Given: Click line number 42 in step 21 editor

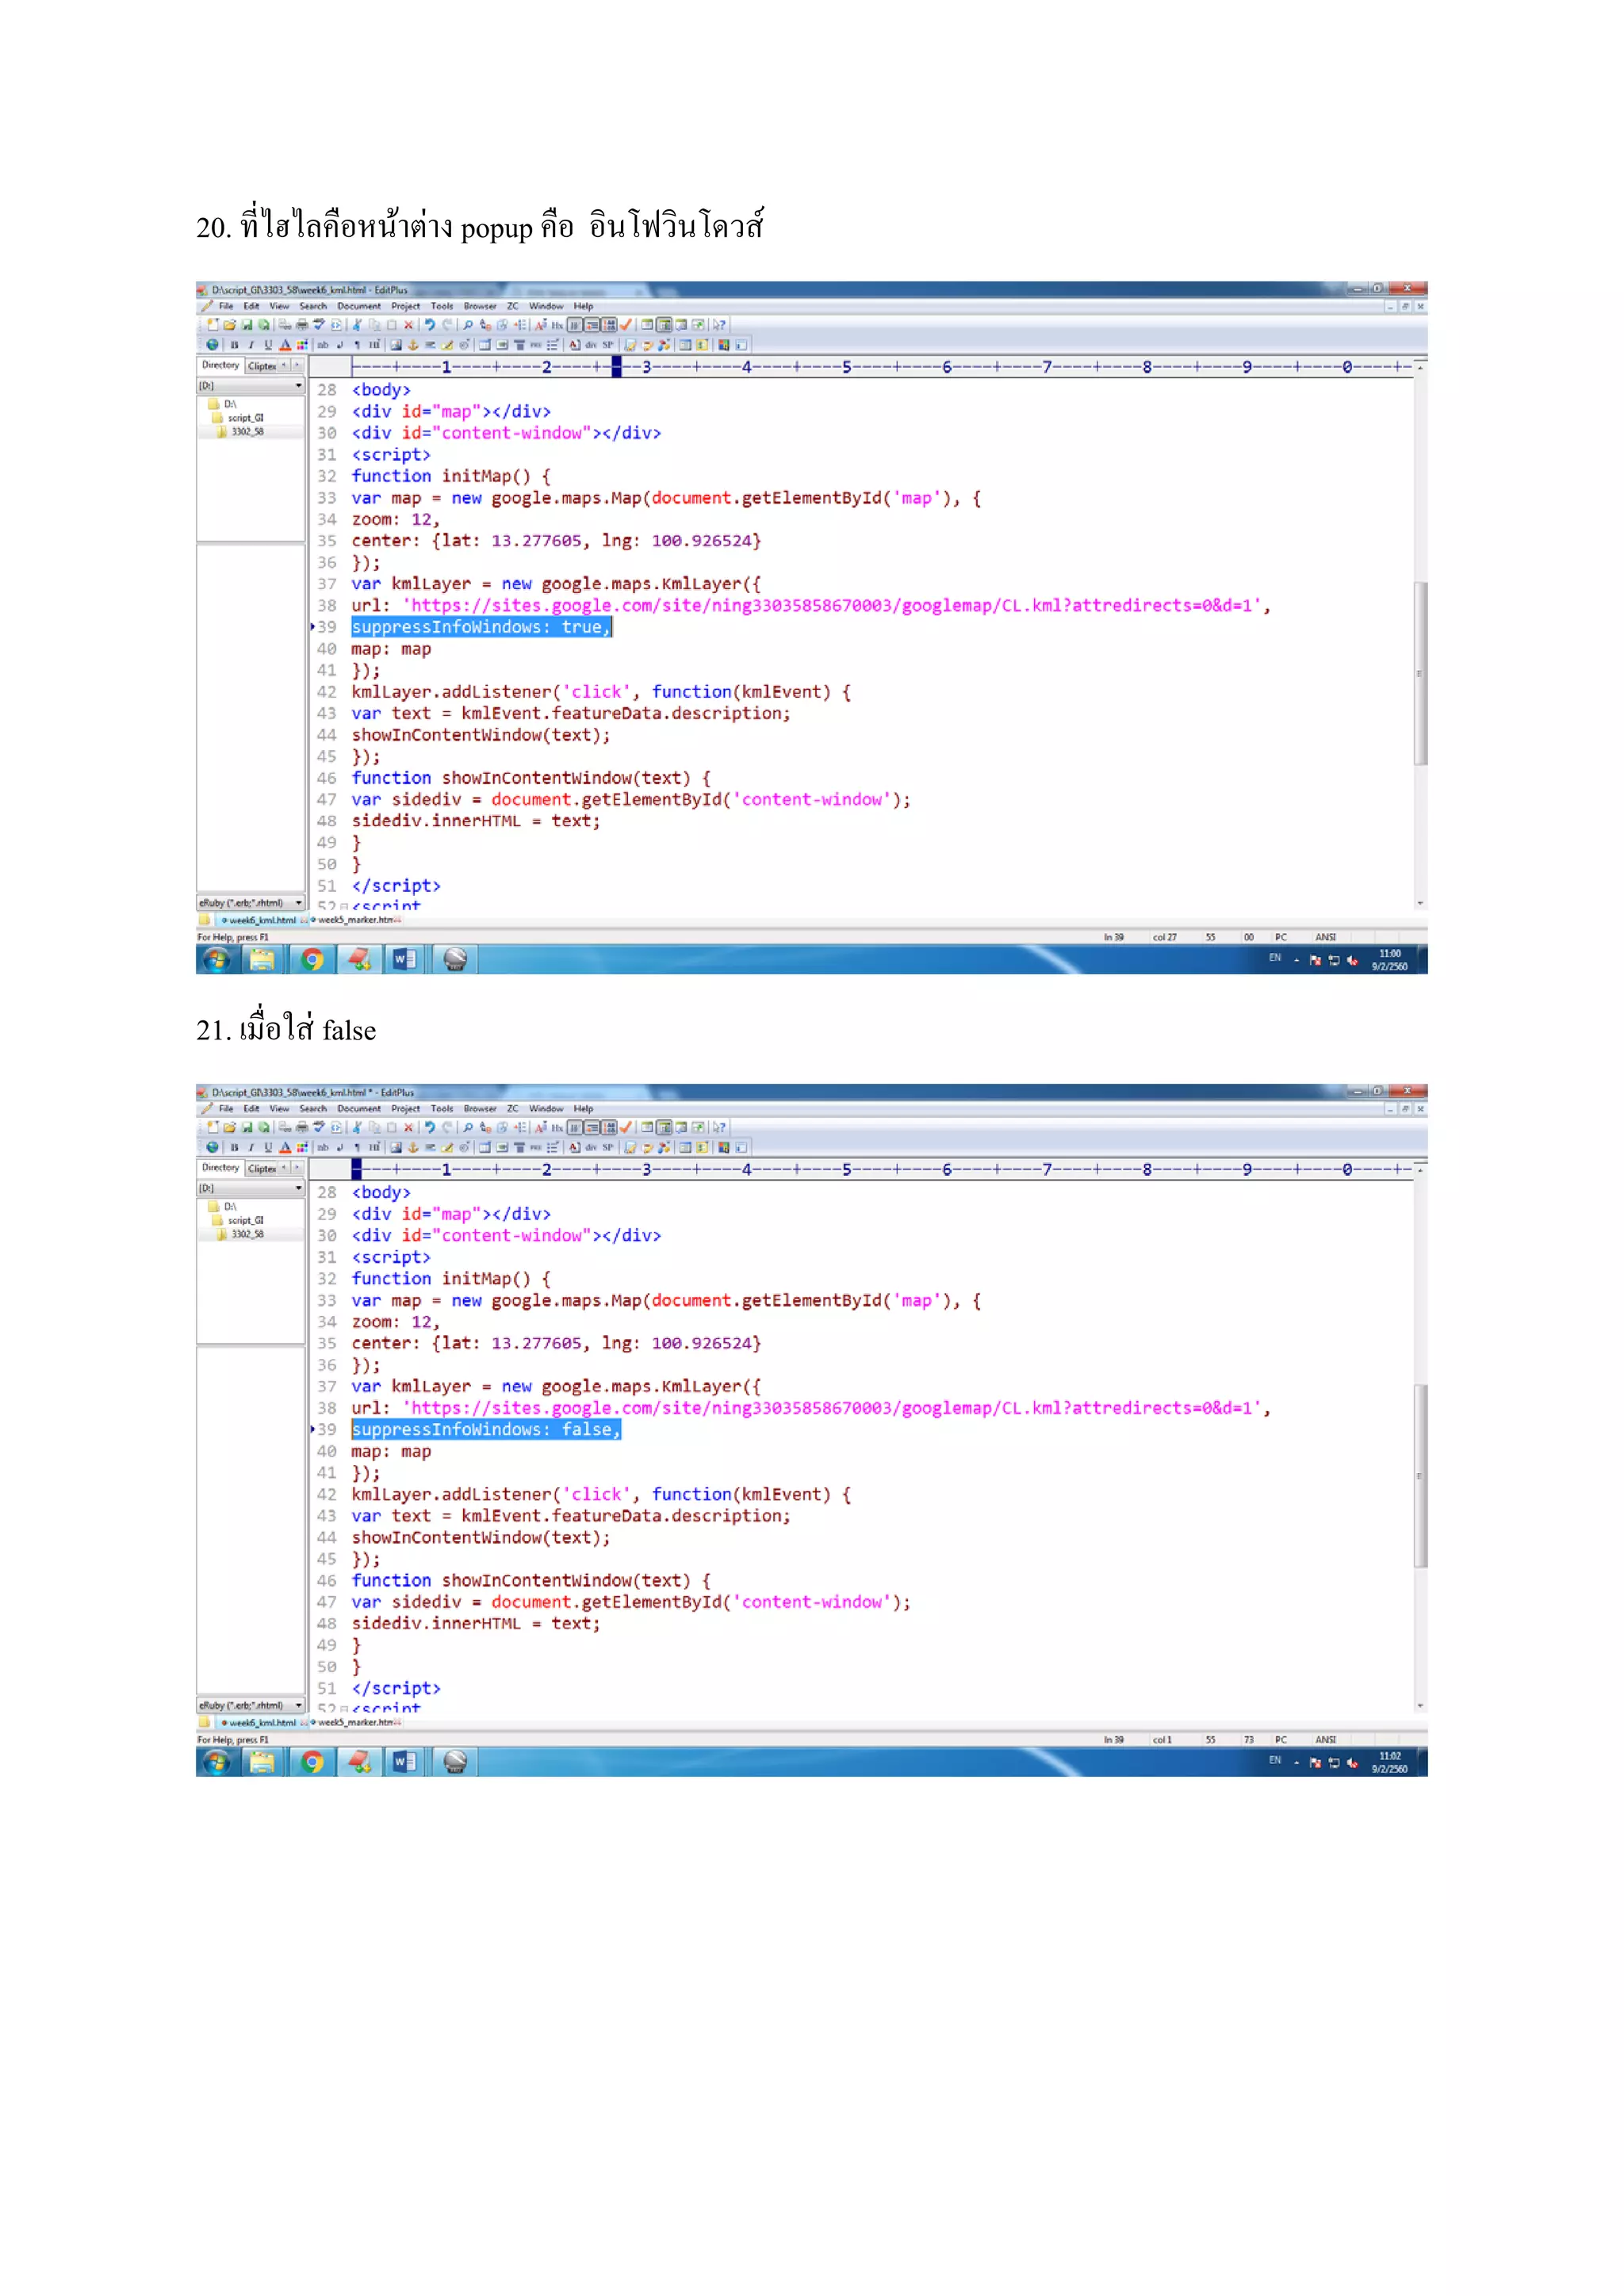Looking at the screenshot, I should click(x=327, y=1494).
